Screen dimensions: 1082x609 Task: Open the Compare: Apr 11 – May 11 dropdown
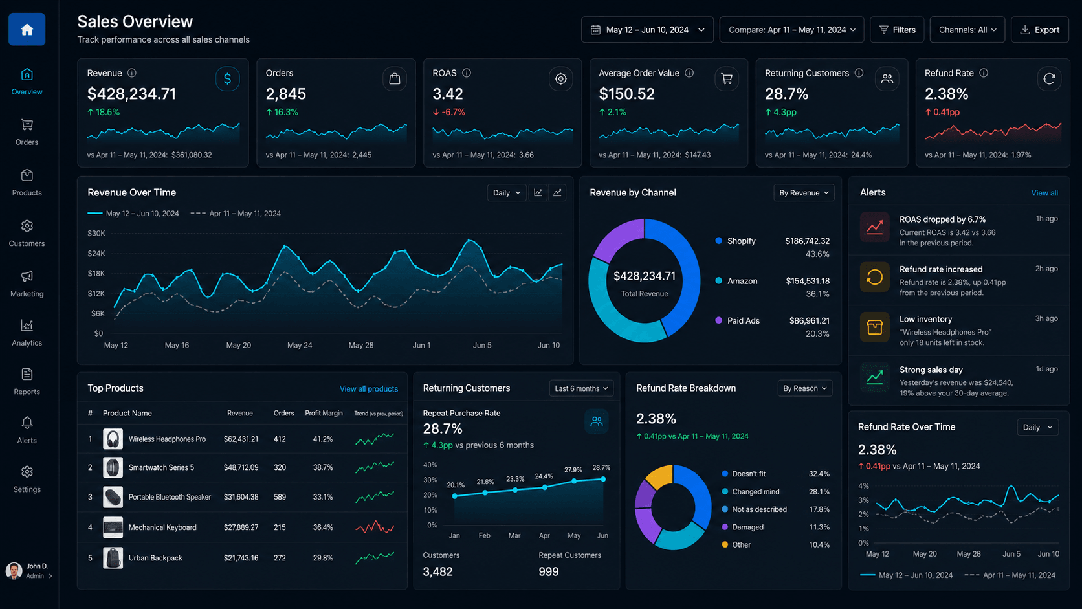(x=791, y=30)
